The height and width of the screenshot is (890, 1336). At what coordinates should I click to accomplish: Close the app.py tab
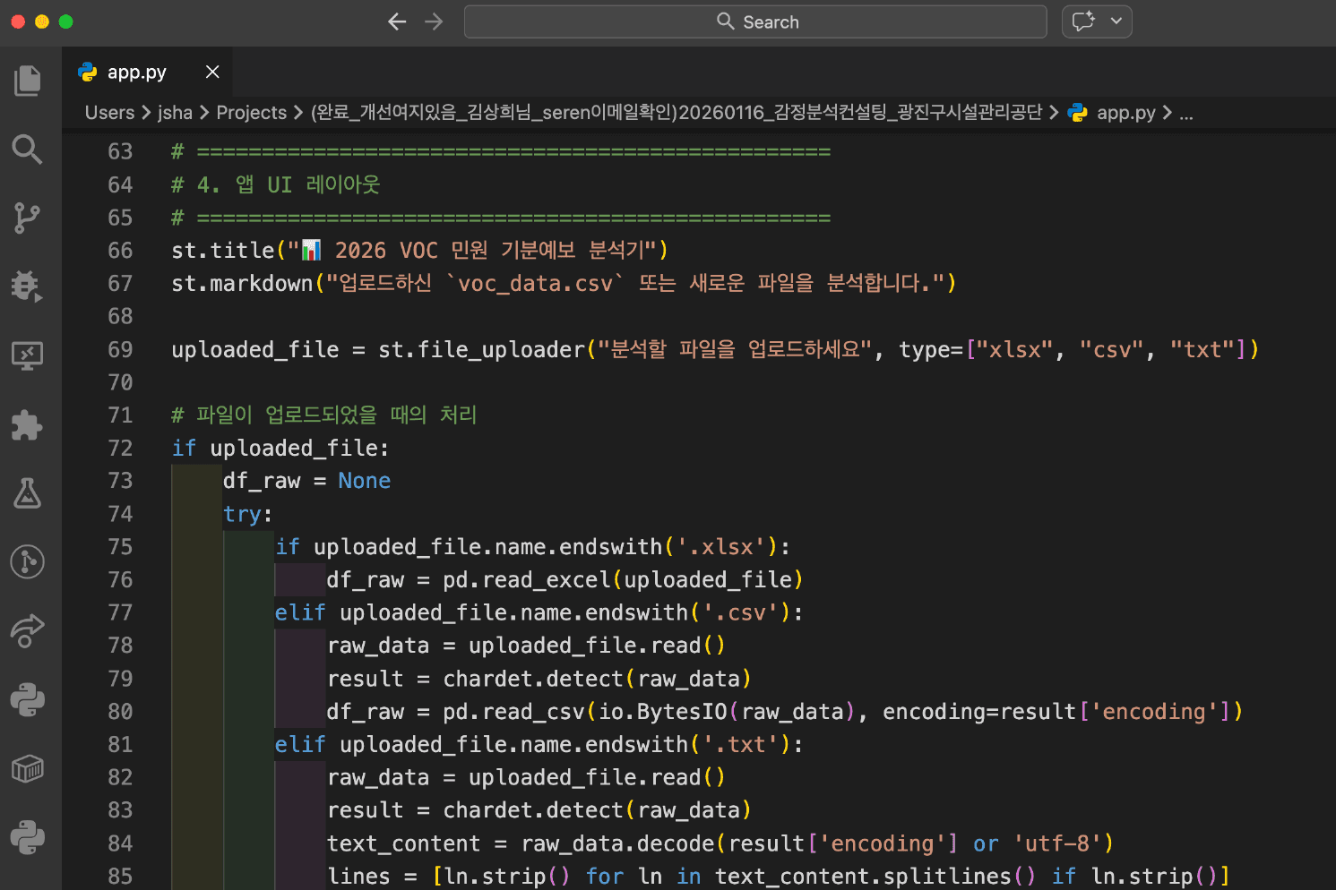[x=212, y=72]
